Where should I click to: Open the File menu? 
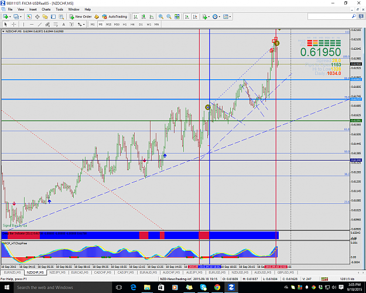pos(10,9)
